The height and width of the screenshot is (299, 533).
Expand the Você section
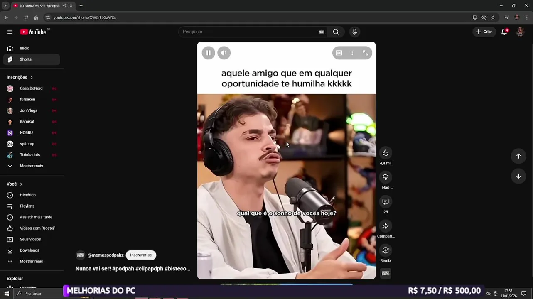(15, 184)
